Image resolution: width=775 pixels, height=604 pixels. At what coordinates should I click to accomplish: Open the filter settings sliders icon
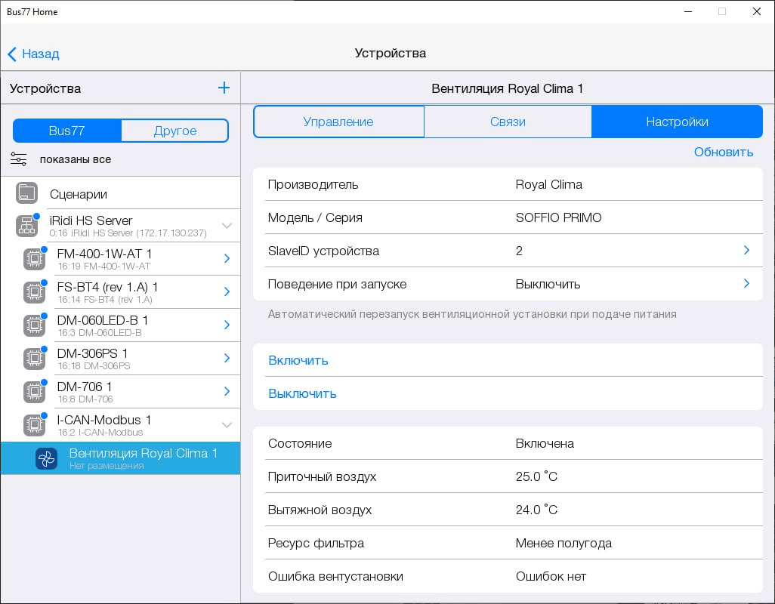(x=19, y=159)
